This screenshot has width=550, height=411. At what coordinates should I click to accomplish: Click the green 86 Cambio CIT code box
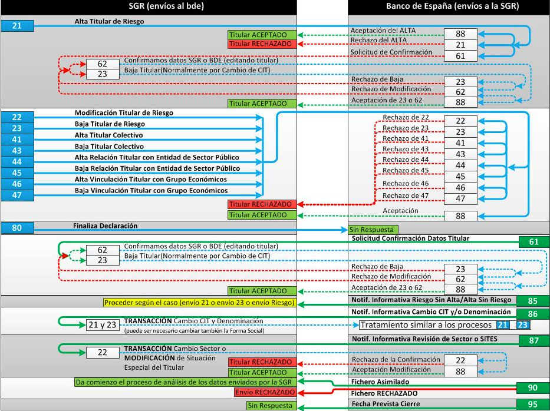coord(533,314)
